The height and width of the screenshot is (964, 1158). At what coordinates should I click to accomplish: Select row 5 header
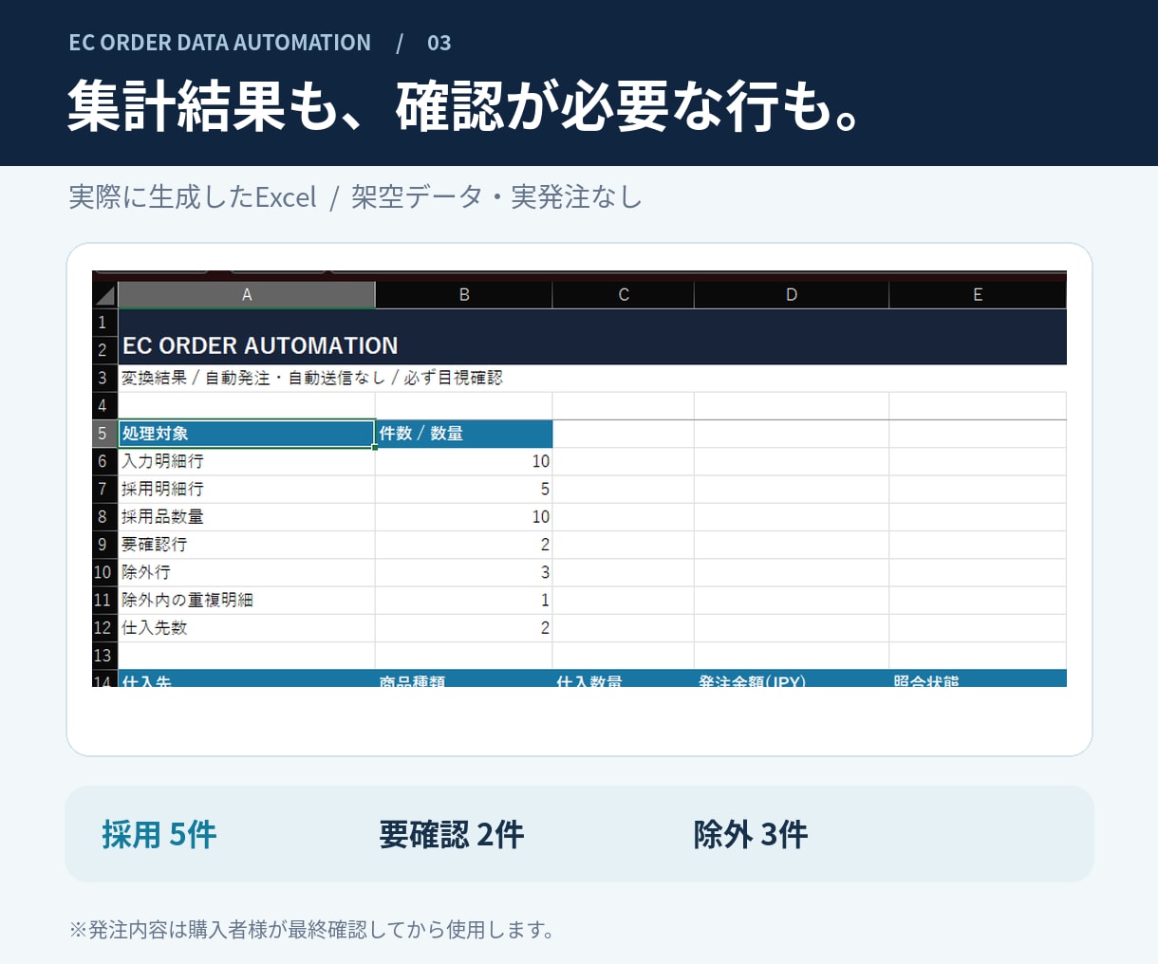[x=104, y=434]
